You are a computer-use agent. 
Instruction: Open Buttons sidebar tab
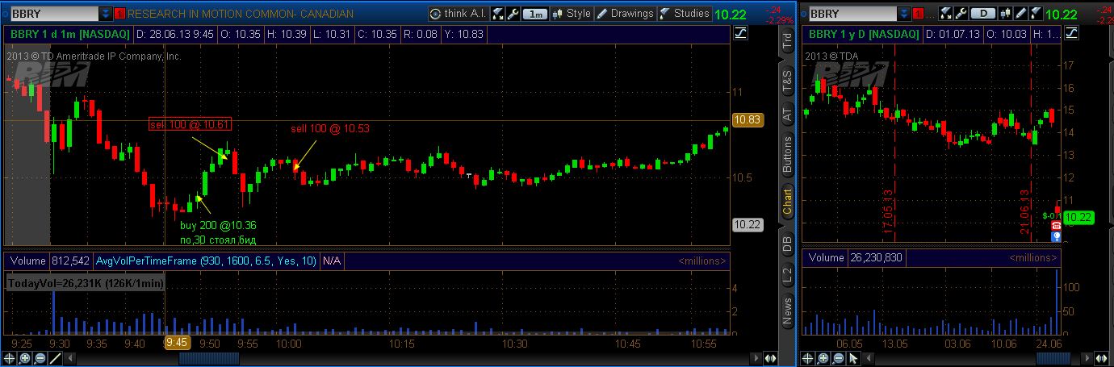[x=787, y=154]
